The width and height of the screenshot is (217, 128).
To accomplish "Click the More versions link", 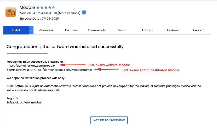I will point(69,13).
